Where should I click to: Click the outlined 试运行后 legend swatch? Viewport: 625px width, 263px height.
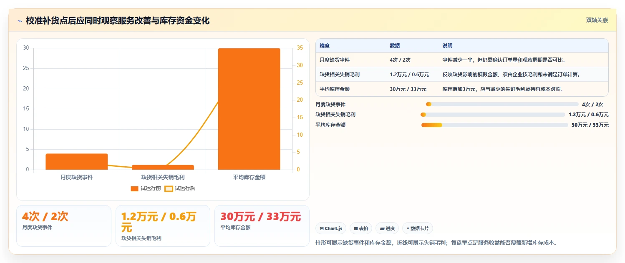coord(169,188)
